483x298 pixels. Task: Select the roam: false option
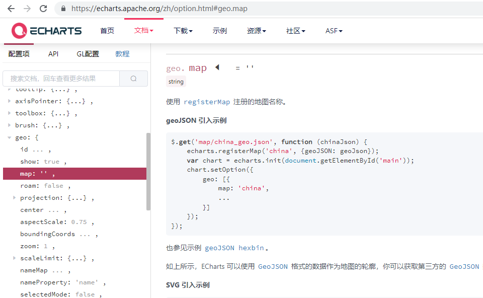pyautogui.click(x=45, y=186)
